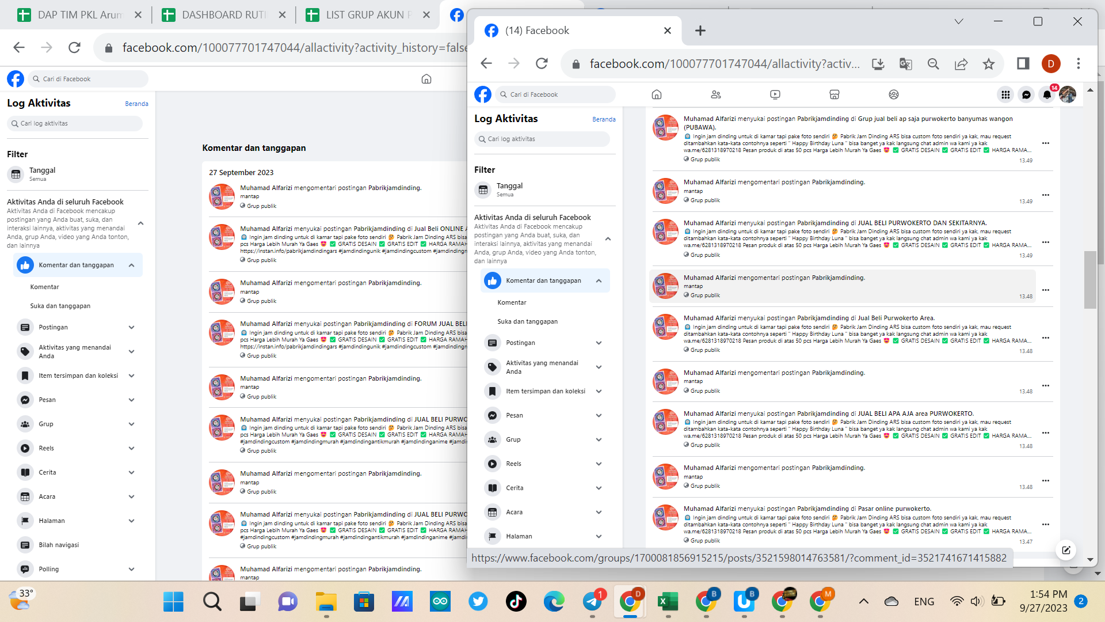Open the Friends icon in the top nav
1105x622 pixels.
click(x=716, y=94)
